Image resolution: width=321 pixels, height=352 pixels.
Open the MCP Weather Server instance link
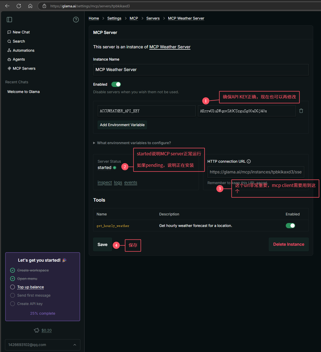[170, 47]
